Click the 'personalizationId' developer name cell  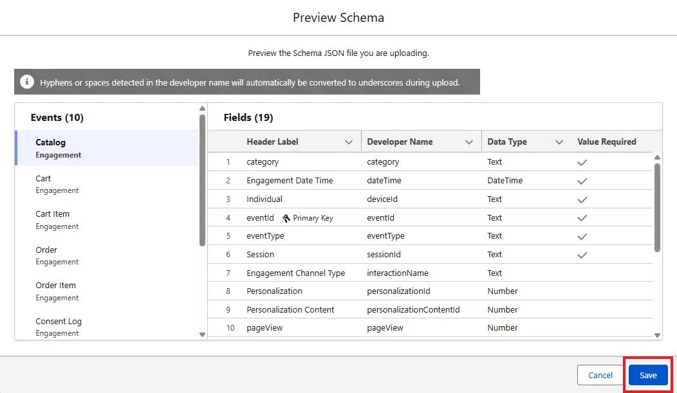398,291
